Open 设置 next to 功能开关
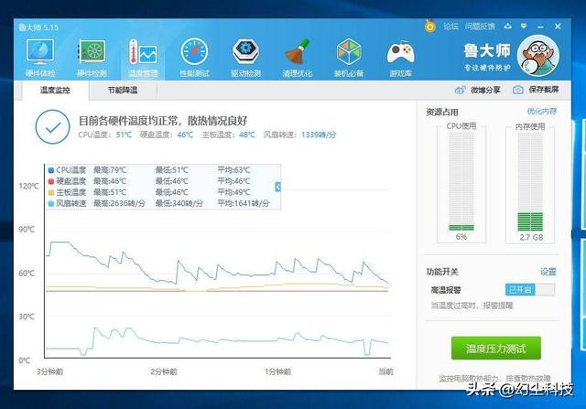The width and height of the screenshot is (586, 409). click(x=548, y=272)
